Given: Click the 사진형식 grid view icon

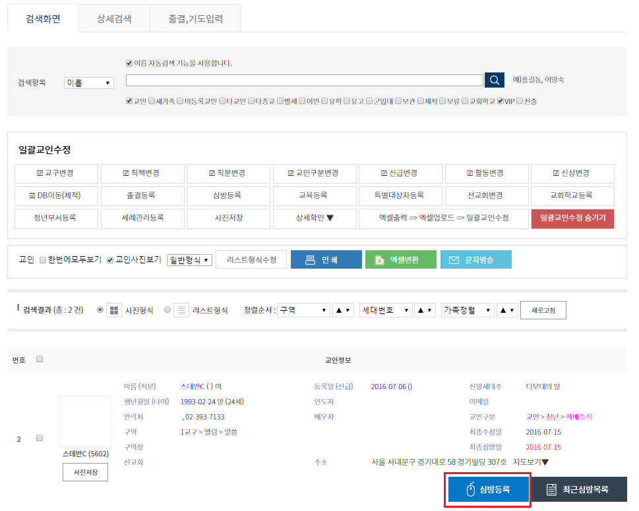Looking at the screenshot, I should [x=114, y=310].
